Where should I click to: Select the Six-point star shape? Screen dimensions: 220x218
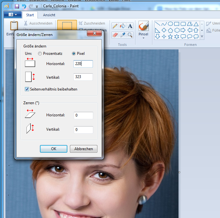(177, 37)
